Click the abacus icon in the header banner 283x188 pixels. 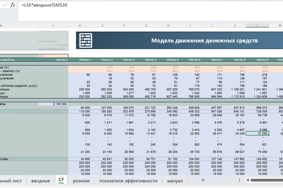coord(86,40)
